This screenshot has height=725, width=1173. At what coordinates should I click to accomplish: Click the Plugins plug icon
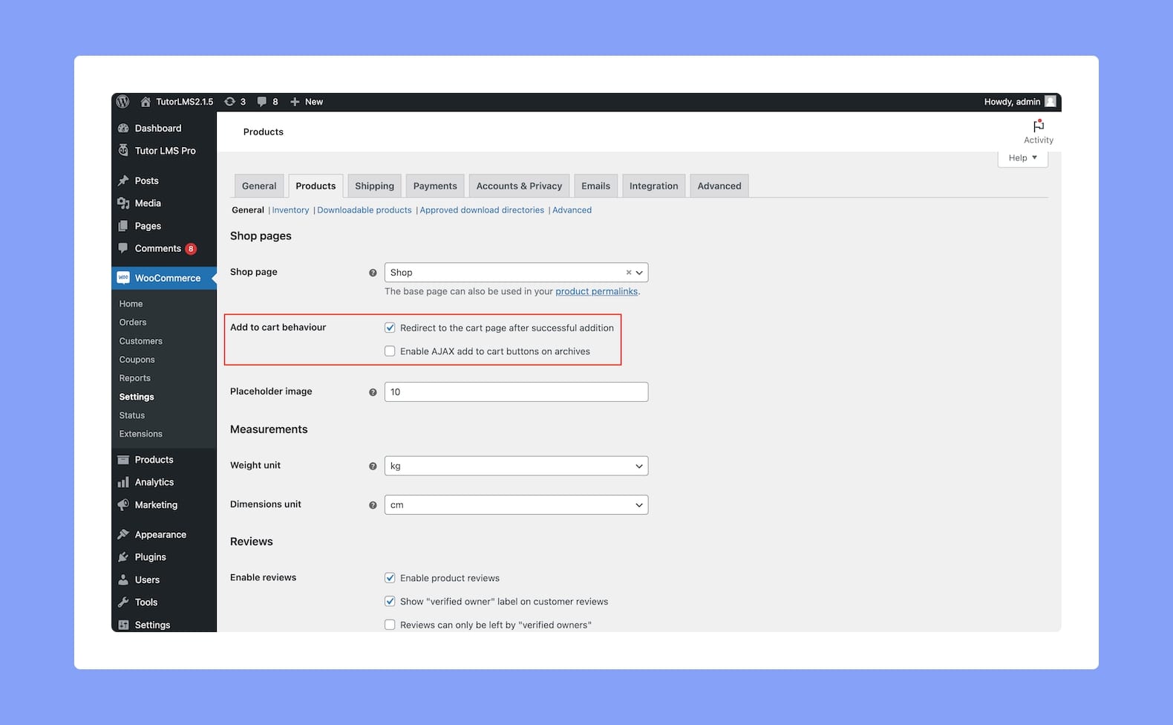pyautogui.click(x=123, y=557)
